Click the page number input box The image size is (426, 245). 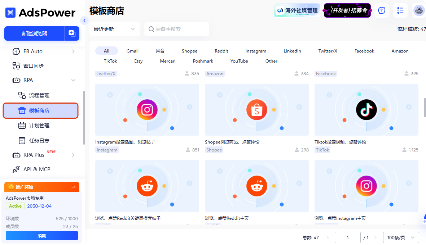347,238
